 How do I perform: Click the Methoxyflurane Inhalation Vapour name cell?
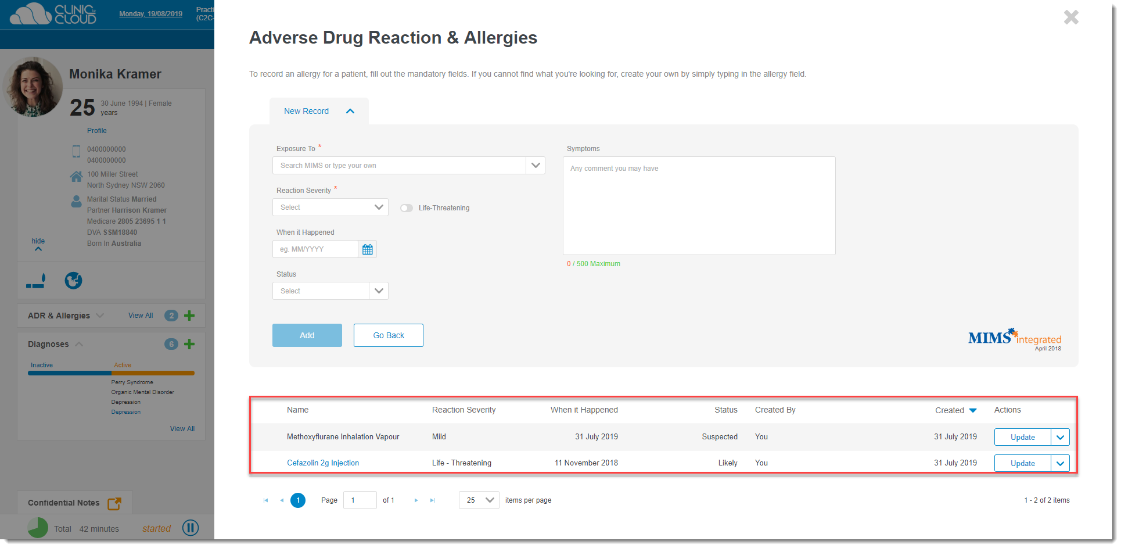pyautogui.click(x=343, y=437)
